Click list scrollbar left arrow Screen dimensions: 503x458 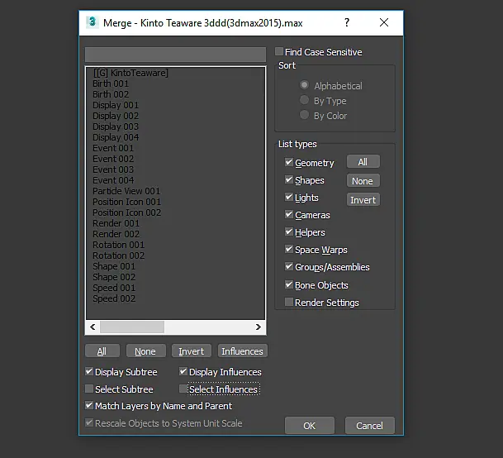[x=93, y=327]
